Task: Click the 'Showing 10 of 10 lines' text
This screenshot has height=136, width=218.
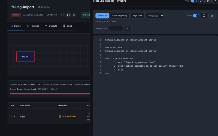Action: [105, 21]
